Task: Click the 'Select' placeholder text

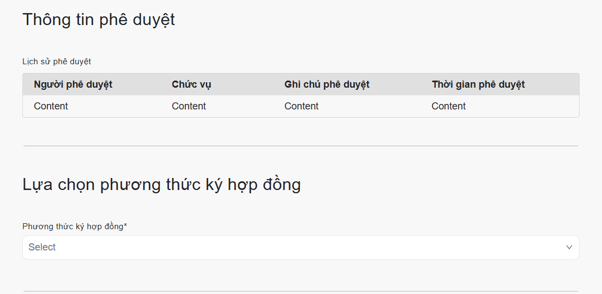Action: click(42, 247)
